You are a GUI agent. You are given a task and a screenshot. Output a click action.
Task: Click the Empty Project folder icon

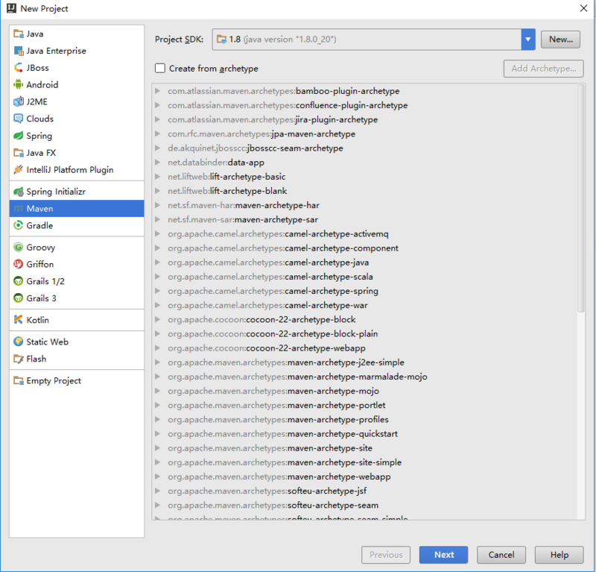[x=18, y=380]
